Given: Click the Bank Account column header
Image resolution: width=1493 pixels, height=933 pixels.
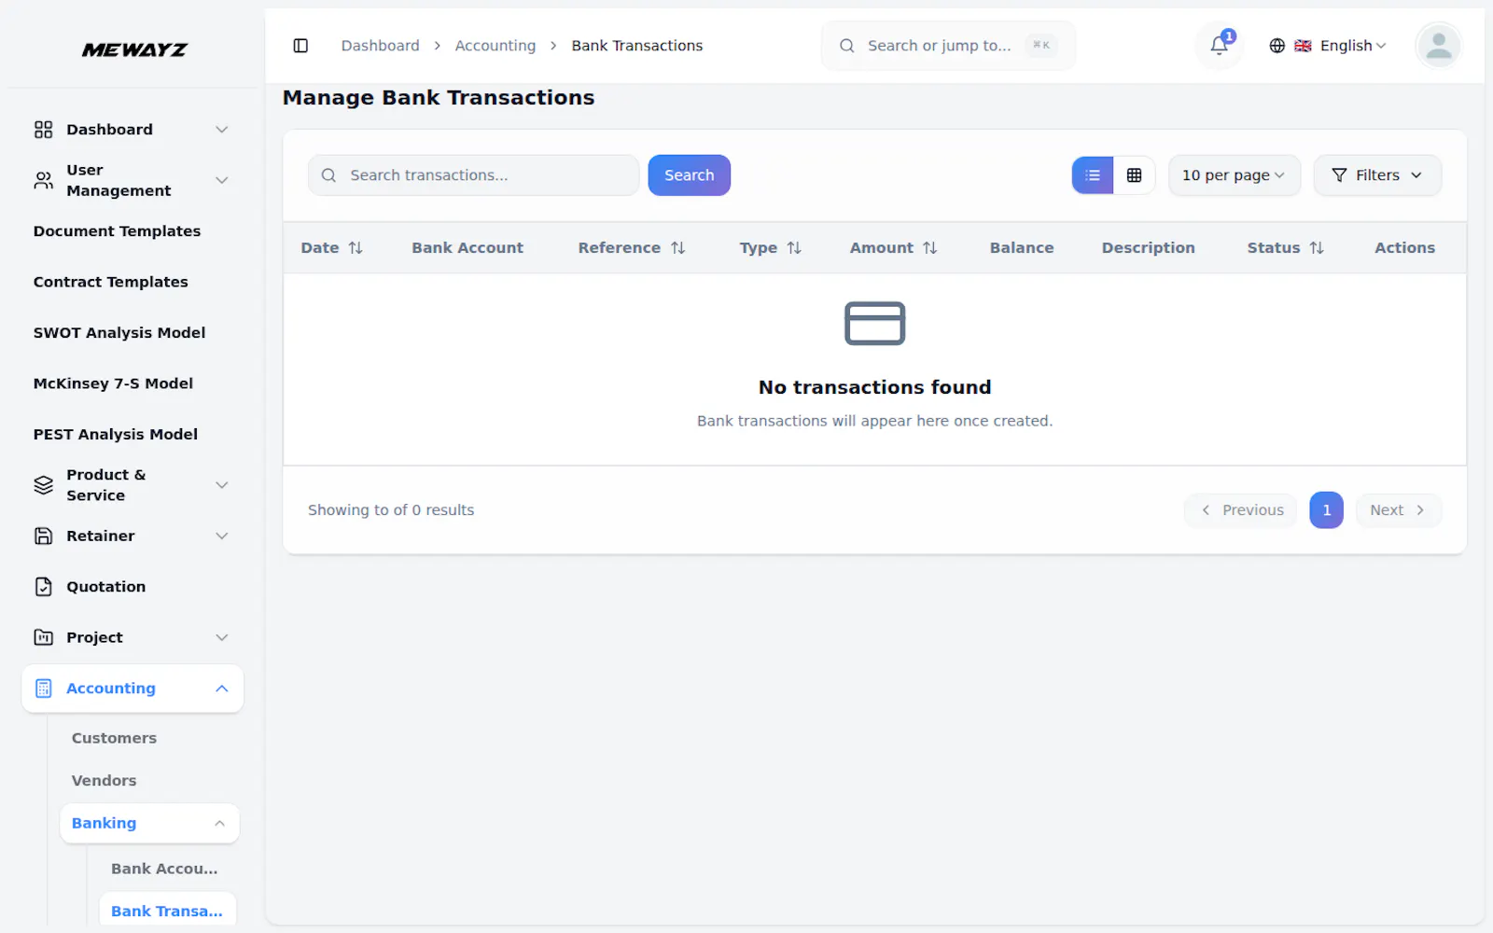Looking at the screenshot, I should [x=467, y=248].
